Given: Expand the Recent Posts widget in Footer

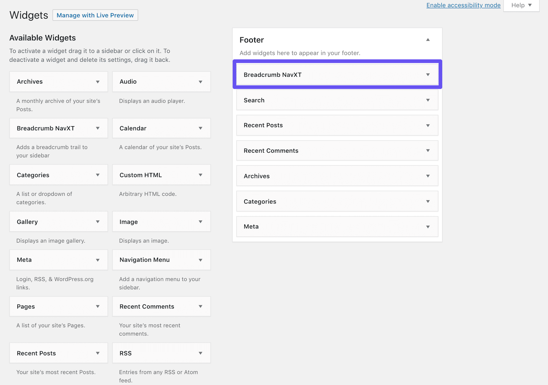Looking at the screenshot, I should tap(428, 125).
